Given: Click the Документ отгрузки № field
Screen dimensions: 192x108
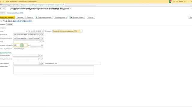Looking at the screenshot, I should coord(20,45).
